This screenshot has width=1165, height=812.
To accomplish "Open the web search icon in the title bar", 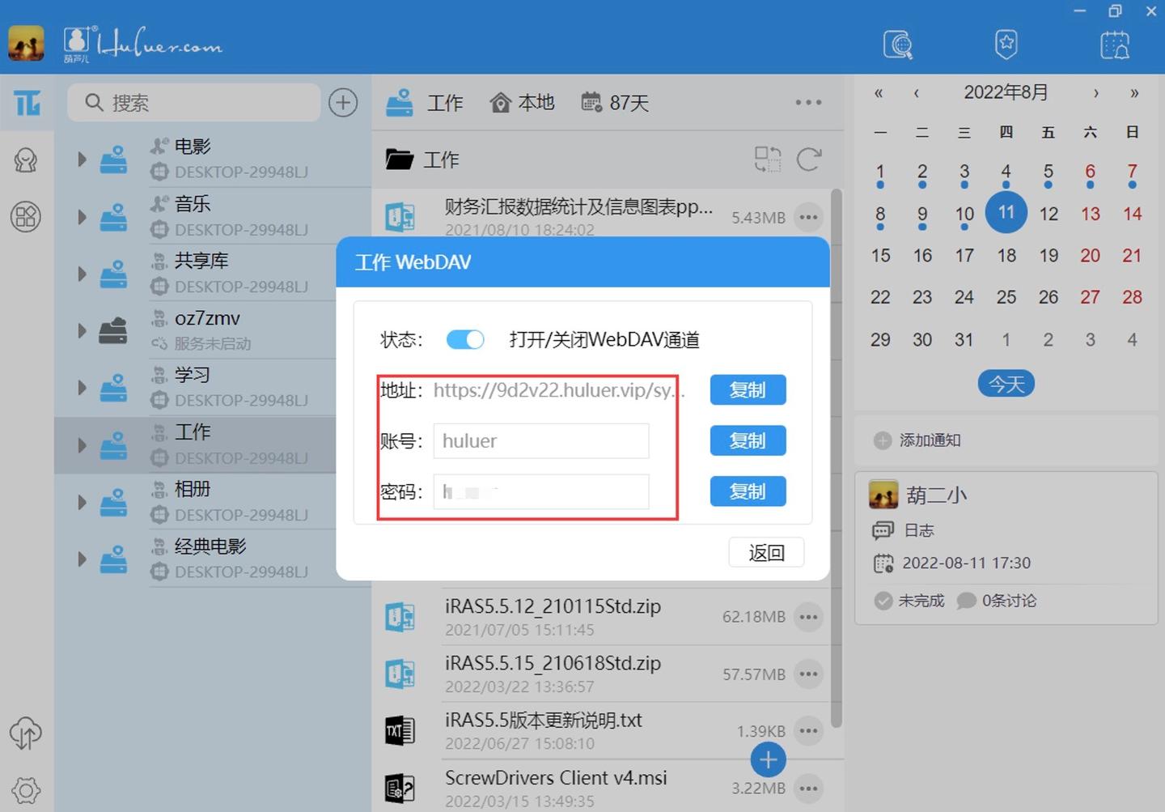I will [898, 45].
